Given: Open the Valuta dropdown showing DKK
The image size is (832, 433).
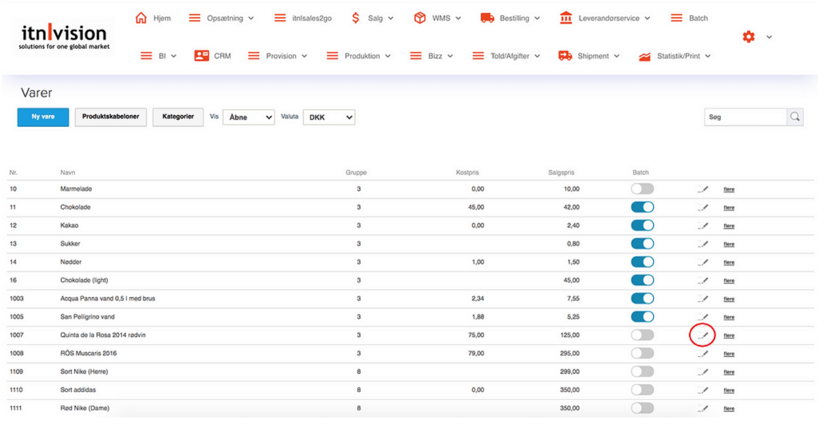Looking at the screenshot, I should [329, 117].
